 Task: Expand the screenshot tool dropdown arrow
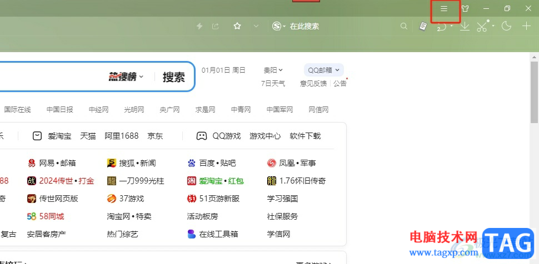pyautogui.click(x=493, y=26)
